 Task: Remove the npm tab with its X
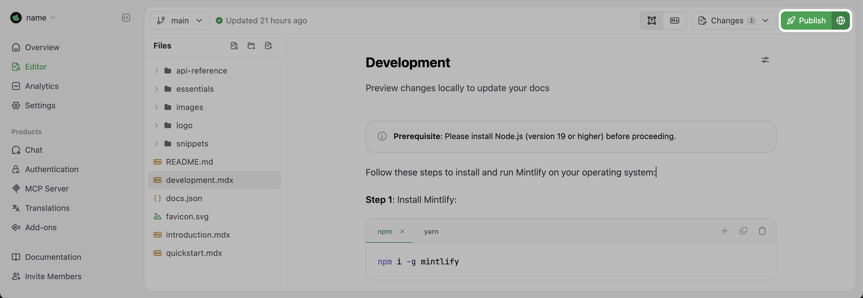[x=403, y=231]
